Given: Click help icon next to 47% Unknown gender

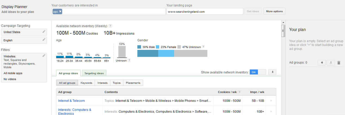Looking at the screenshot, I should click(204, 47).
